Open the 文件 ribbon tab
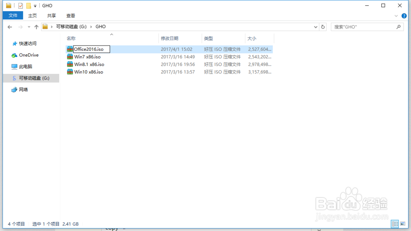Viewport: 411px width, 231px height. (x=13, y=16)
